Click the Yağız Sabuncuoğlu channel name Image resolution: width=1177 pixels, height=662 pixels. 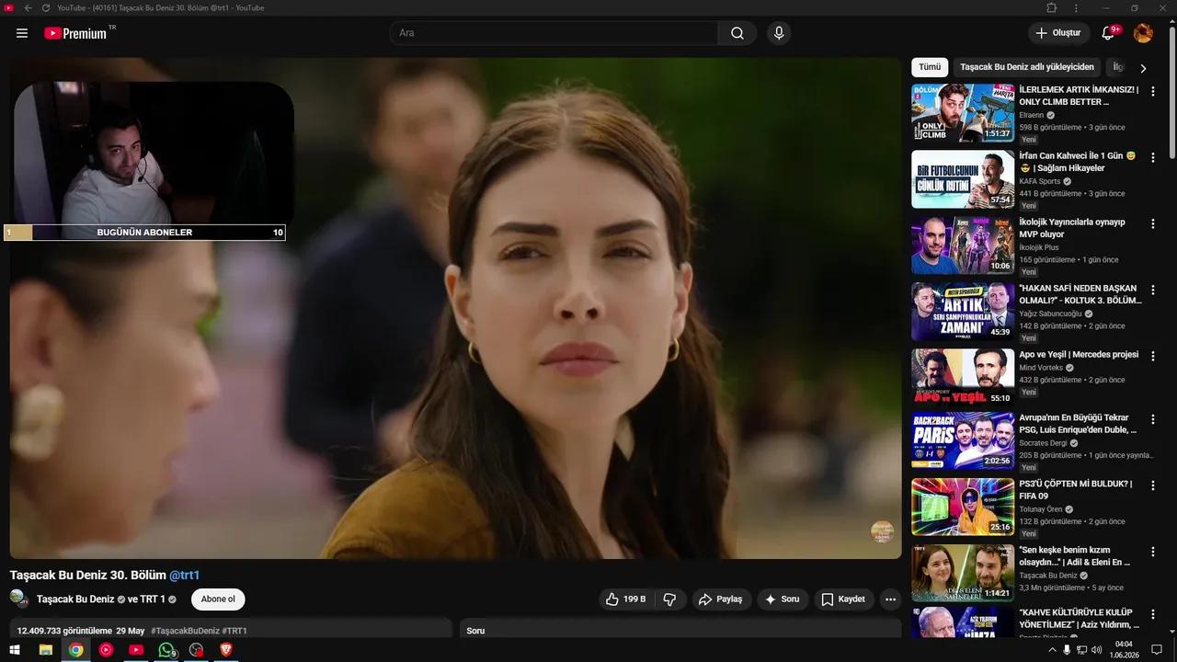click(1050, 314)
